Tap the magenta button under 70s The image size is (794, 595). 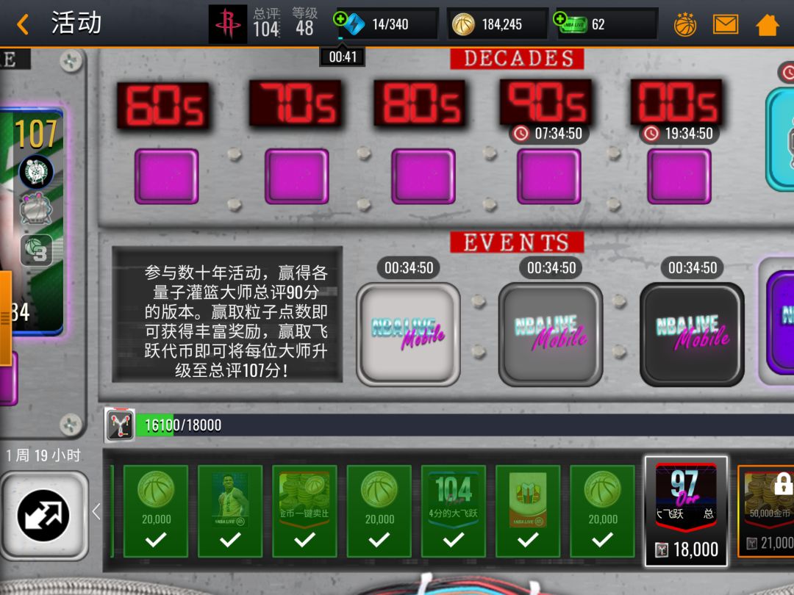297,176
